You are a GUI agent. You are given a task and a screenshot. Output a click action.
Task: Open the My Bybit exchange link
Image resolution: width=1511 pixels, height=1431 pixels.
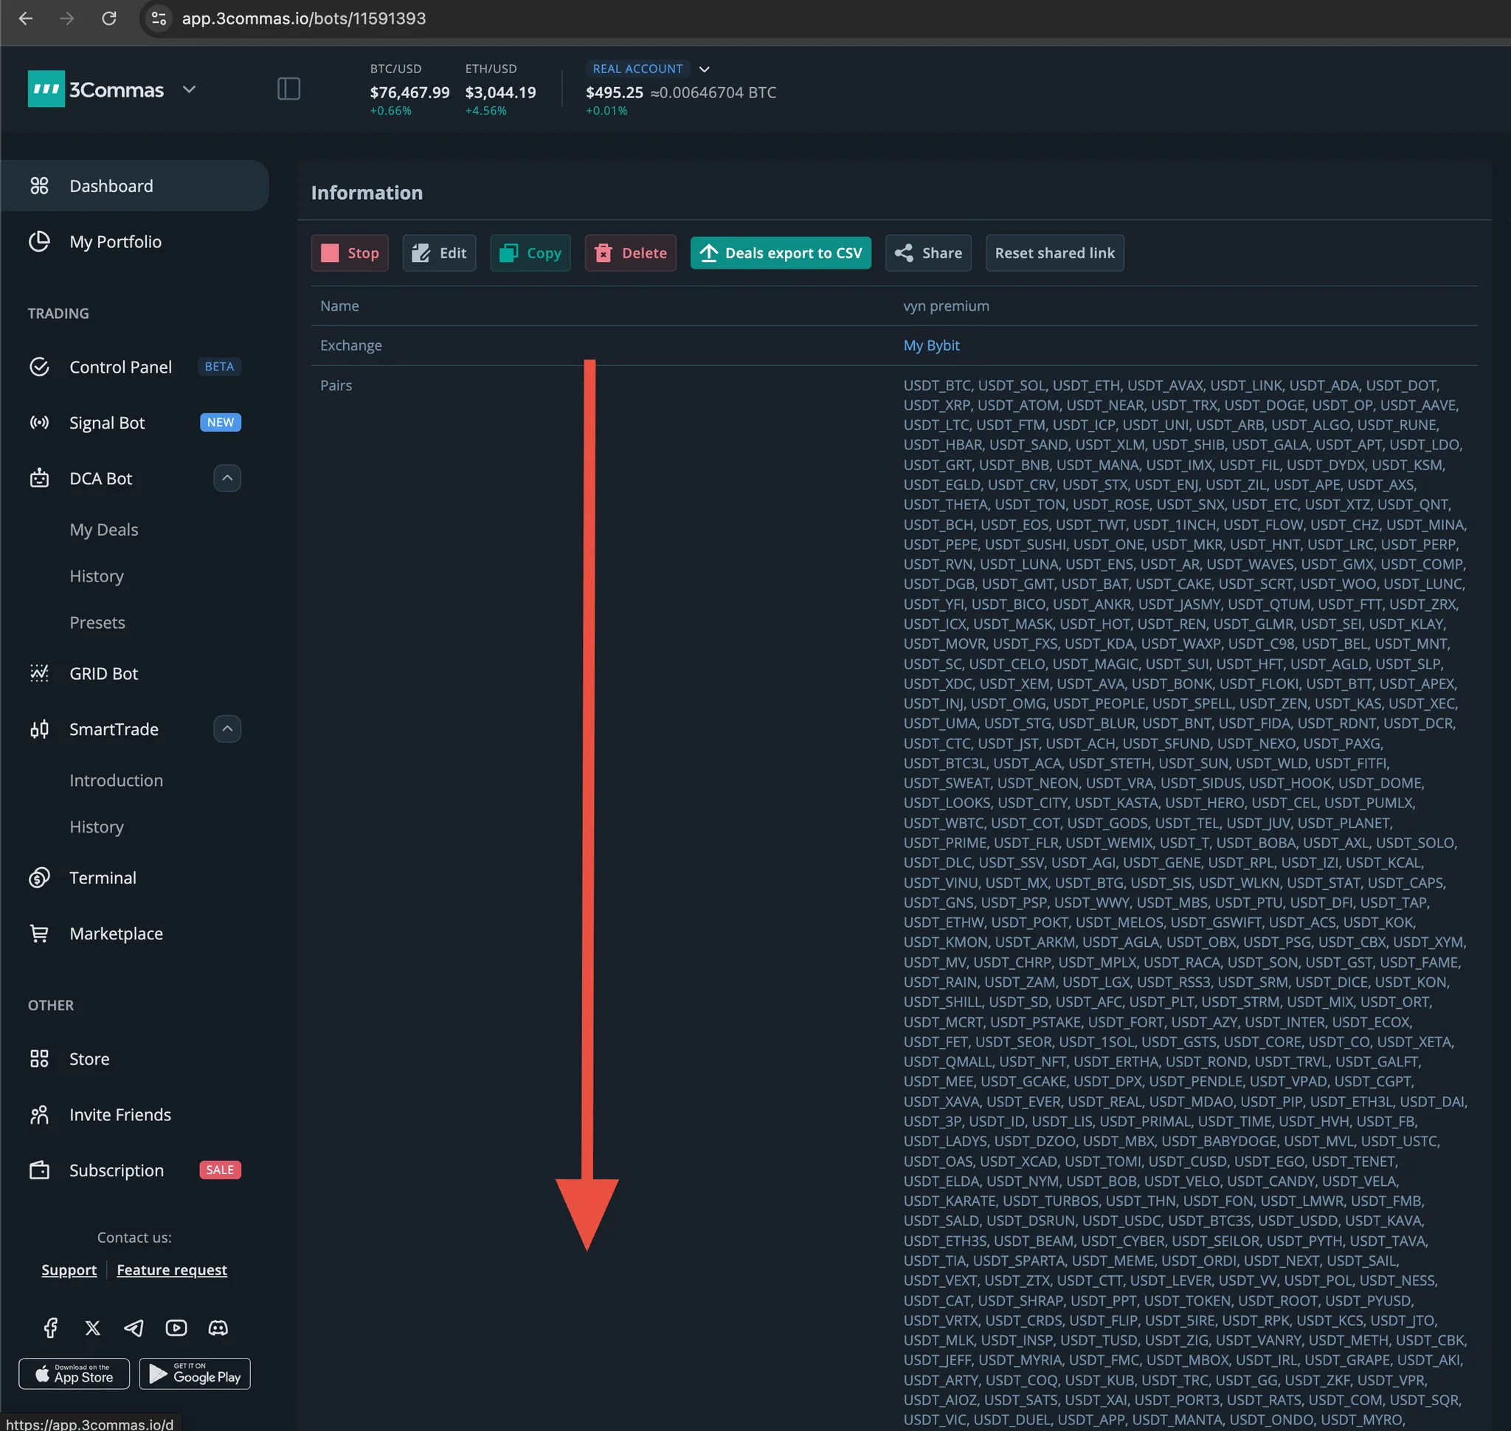point(931,345)
